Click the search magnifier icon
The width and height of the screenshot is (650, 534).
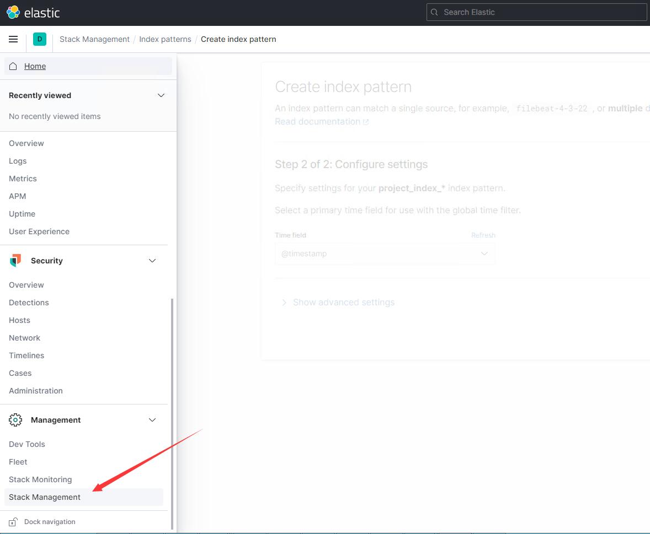435,12
